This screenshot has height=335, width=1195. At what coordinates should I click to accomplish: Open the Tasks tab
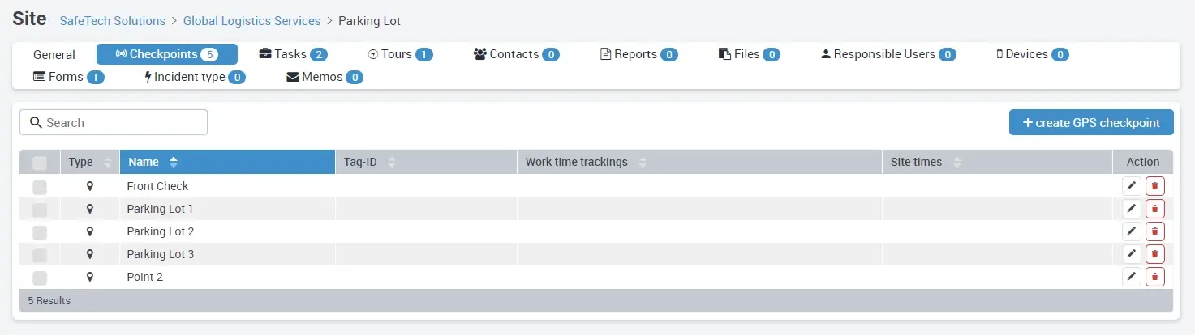pyautogui.click(x=292, y=54)
